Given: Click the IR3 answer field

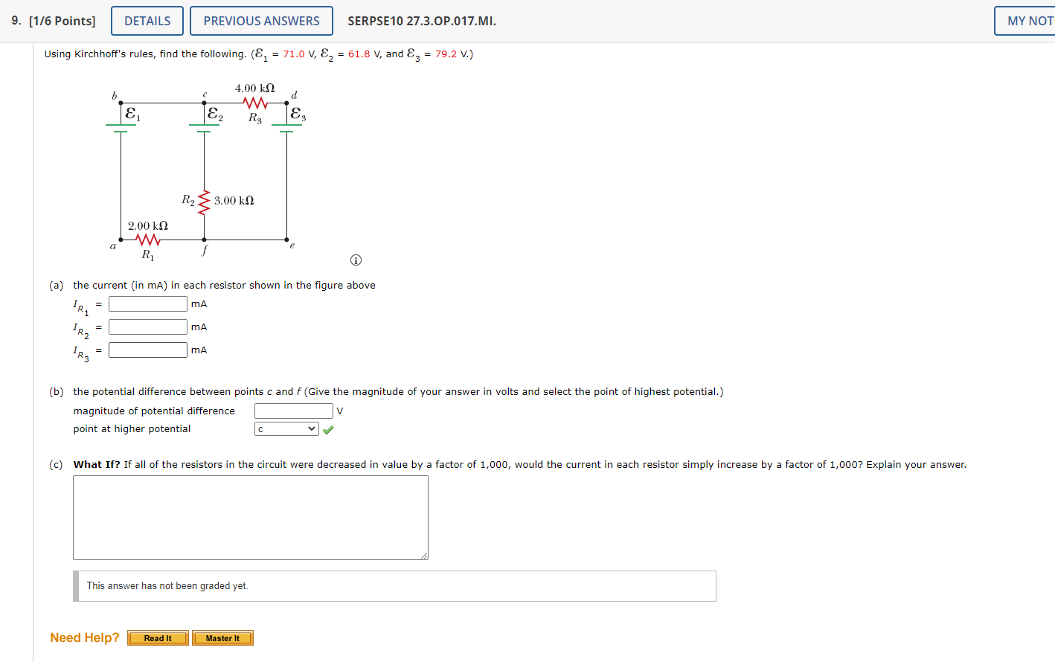Looking at the screenshot, I should 147,349.
